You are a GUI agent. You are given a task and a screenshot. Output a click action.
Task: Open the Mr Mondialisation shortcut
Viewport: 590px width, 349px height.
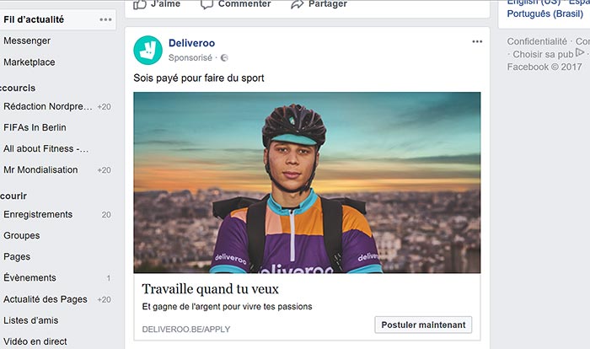[x=40, y=170]
